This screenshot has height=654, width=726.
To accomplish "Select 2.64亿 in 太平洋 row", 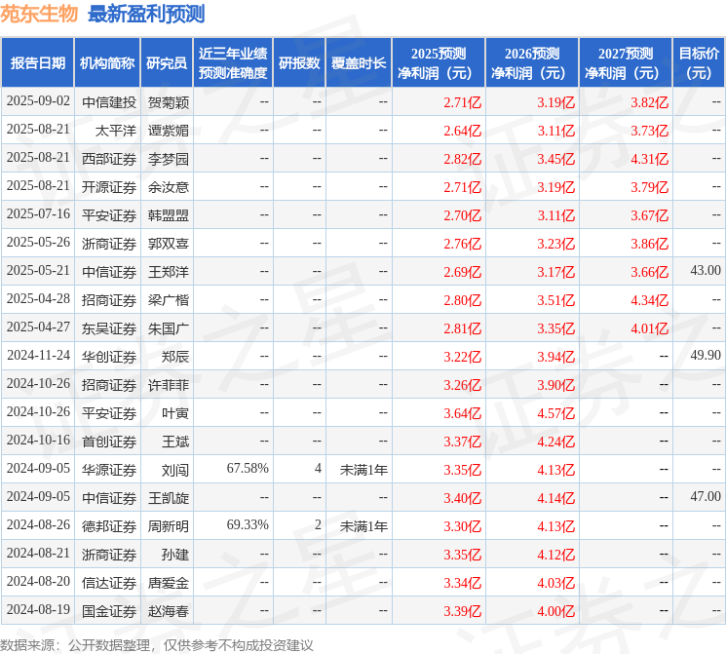I will pos(462,131).
